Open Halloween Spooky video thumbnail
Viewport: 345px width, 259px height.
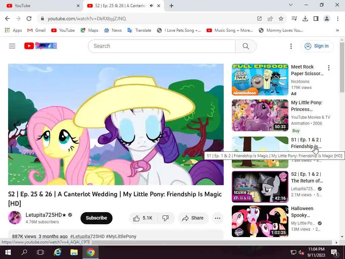point(260,221)
